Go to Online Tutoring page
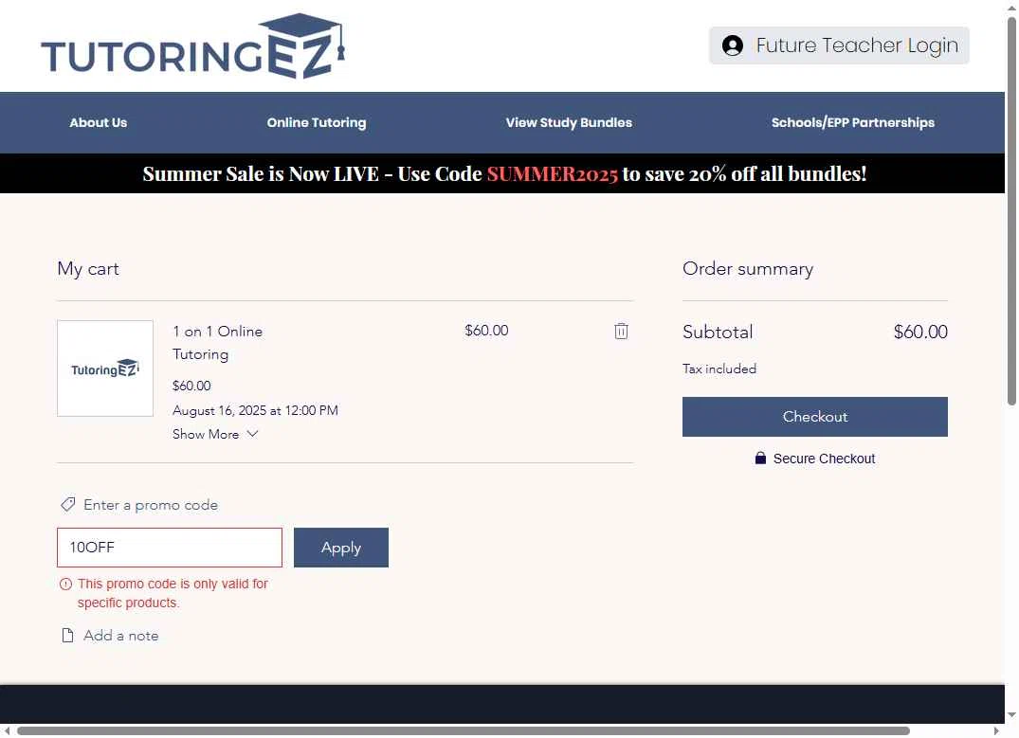1019x738 pixels. coord(317,122)
